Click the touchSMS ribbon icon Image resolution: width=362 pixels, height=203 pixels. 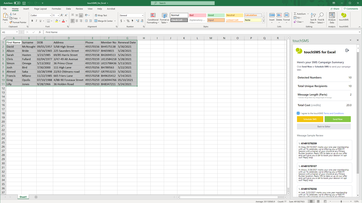344,17
